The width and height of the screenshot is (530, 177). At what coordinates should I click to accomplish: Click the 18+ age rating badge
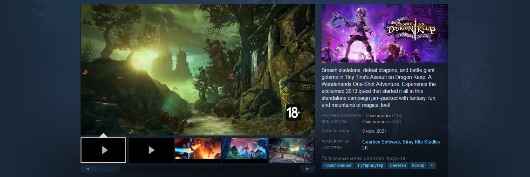293,112
